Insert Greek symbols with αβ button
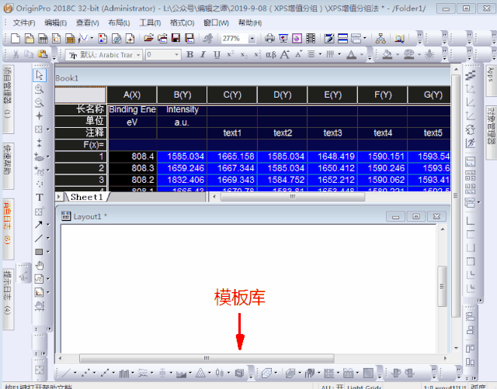The width and height of the screenshot is (497, 389). click(271, 55)
